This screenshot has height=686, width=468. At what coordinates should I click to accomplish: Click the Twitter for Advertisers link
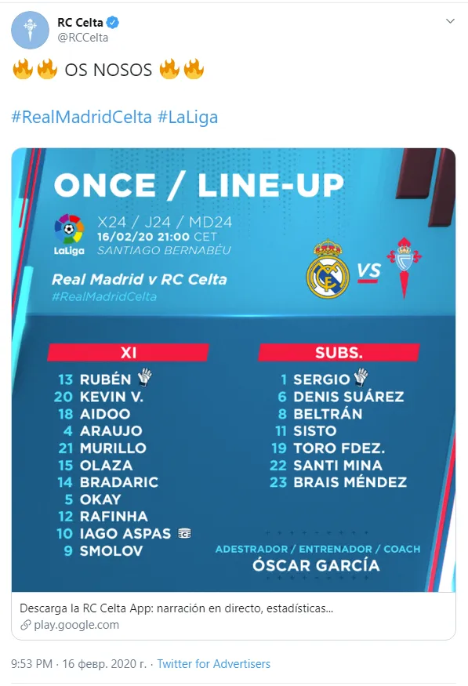(213, 664)
